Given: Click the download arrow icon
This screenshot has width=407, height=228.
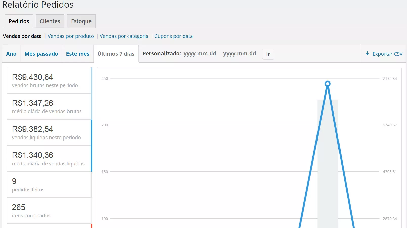Looking at the screenshot, I should 367,53.
